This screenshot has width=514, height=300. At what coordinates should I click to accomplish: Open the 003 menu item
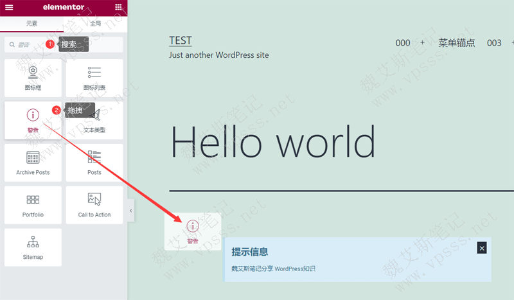pyautogui.click(x=494, y=43)
